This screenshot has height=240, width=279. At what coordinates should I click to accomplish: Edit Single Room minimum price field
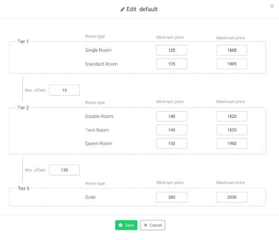point(172,50)
